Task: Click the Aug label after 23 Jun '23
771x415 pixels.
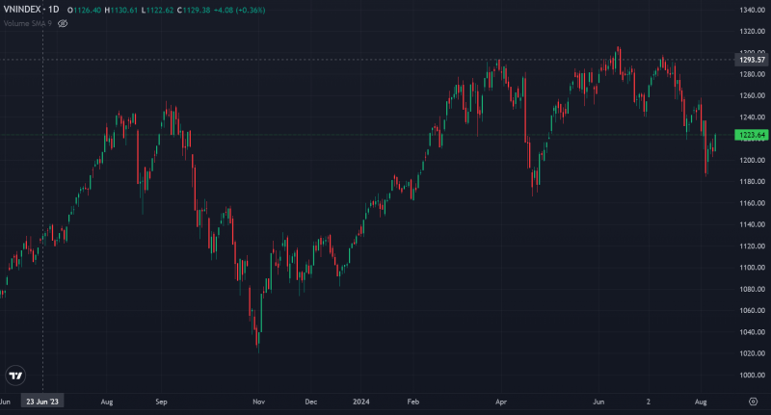Action: coord(107,402)
